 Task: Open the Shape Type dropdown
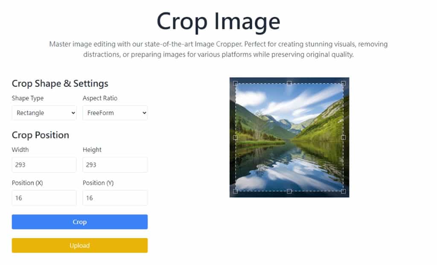click(x=44, y=113)
